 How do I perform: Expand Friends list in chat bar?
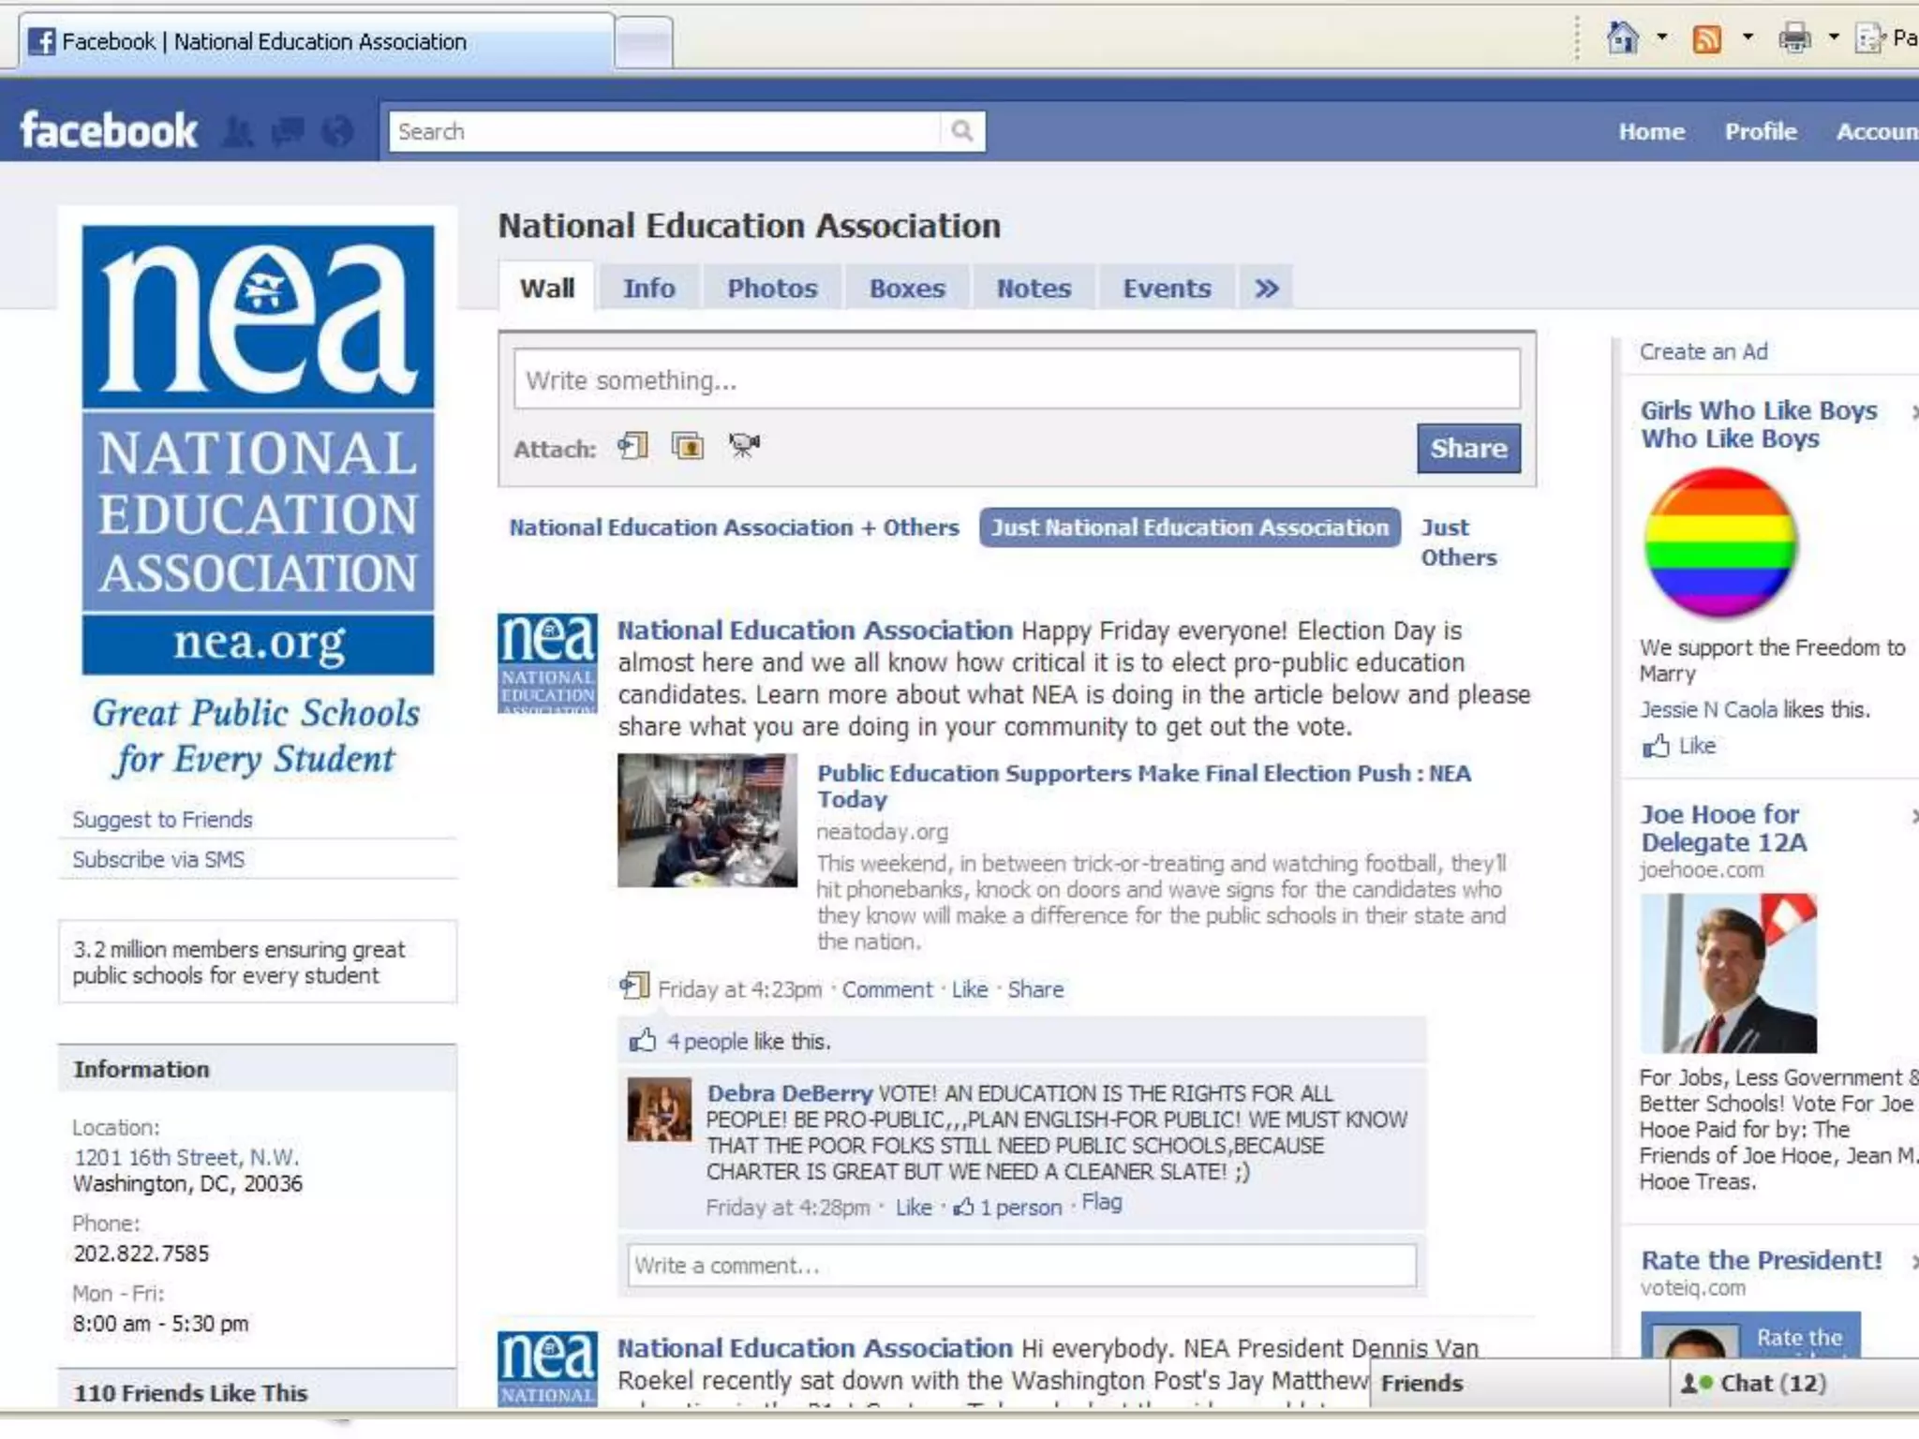(1518, 1383)
